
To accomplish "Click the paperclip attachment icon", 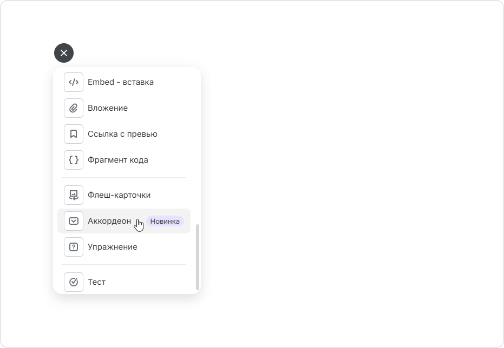I will coord(74,108).
